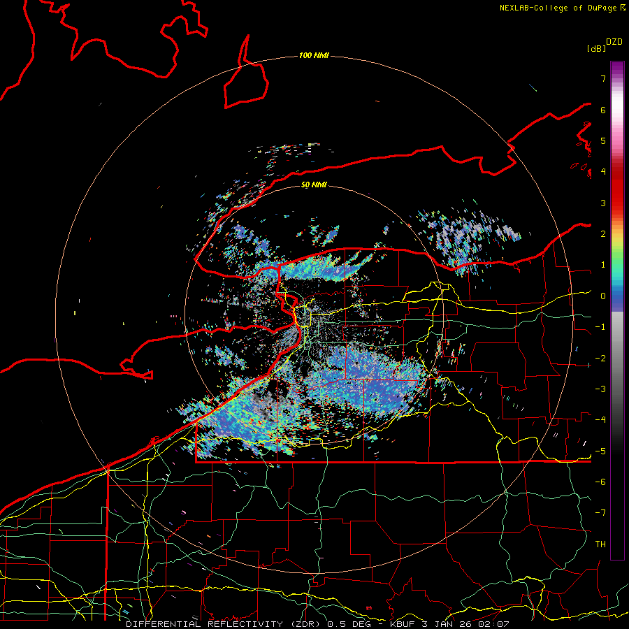Screen dimensions: 629x629
Task: Click the -6 value on color scale
Action: (x=600, y=482)
